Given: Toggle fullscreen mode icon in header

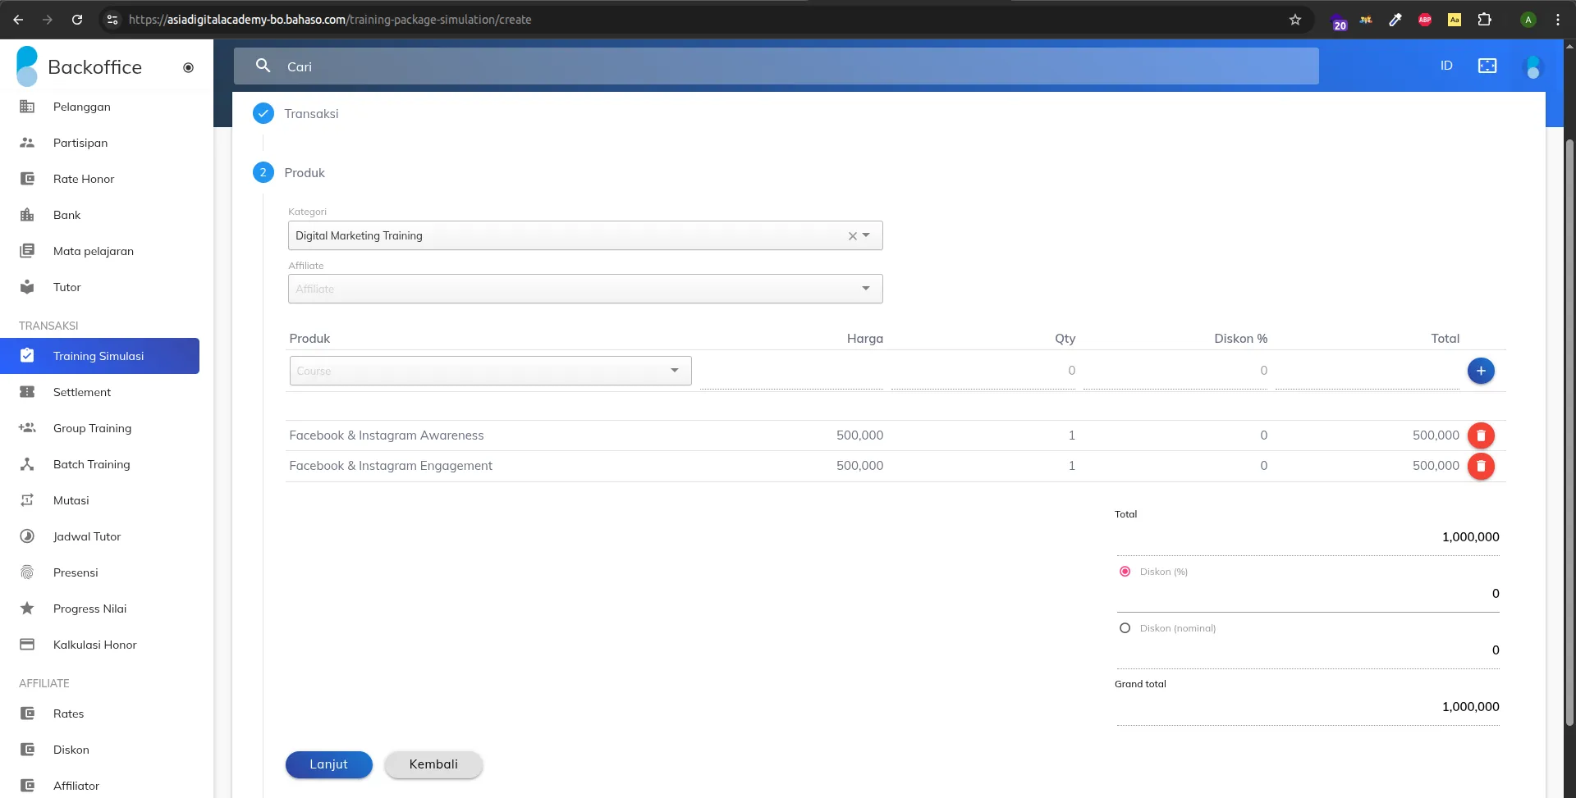Looking at the screenshot, I should click(x=1487, y=66).
